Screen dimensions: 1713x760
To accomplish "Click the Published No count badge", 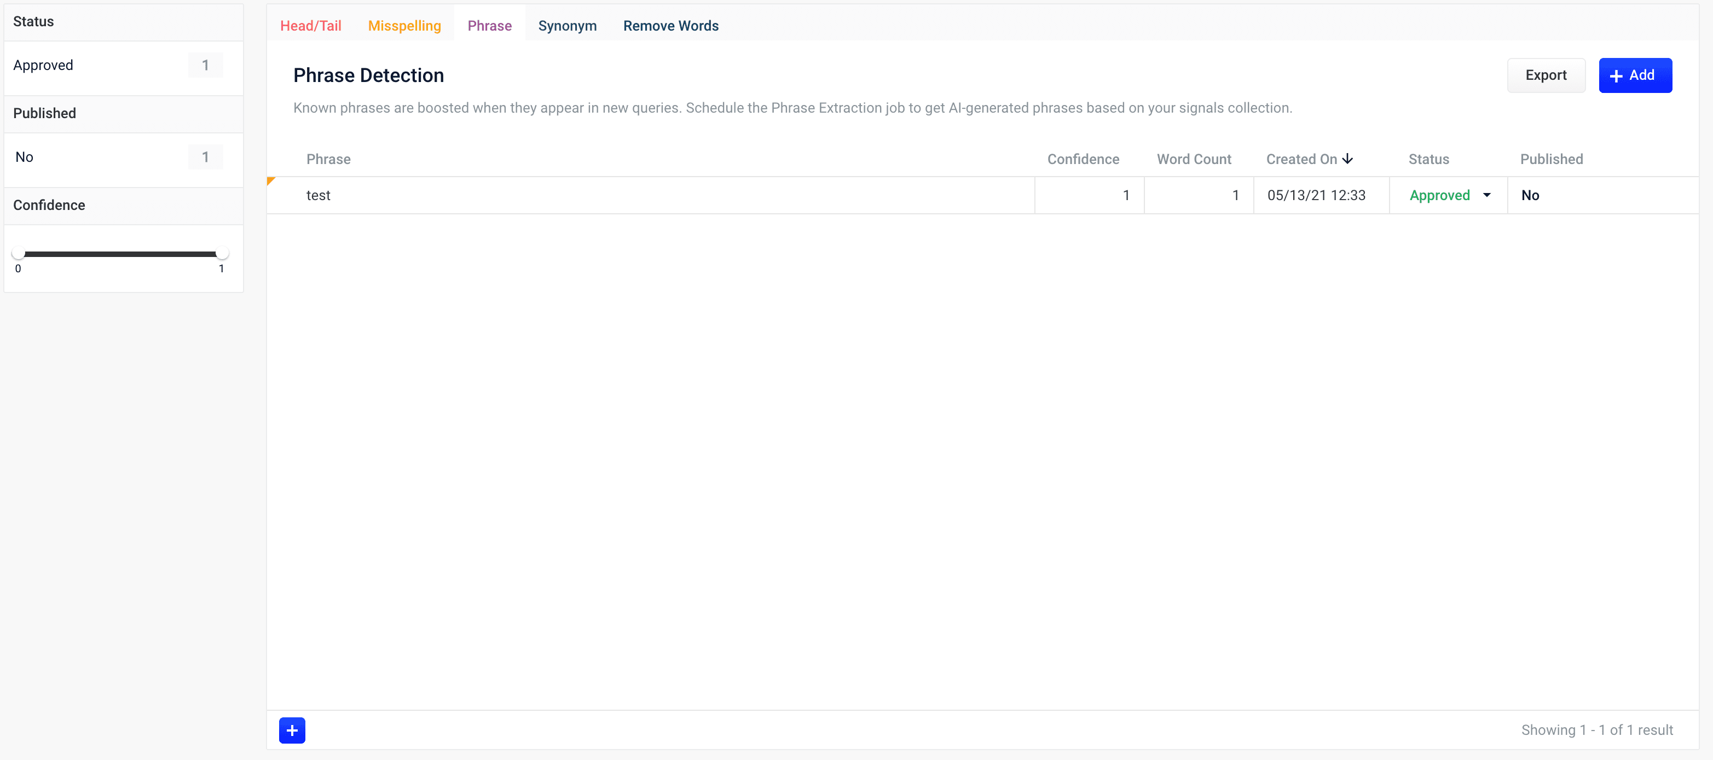I will point(205,157).
